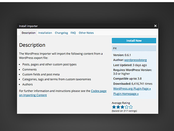Click 'Compatible up to: 3.8' text

click(128, 78)
